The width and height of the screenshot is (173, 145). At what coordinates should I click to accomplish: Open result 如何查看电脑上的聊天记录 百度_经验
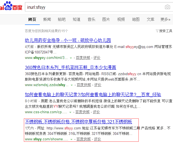pos(93,95)
